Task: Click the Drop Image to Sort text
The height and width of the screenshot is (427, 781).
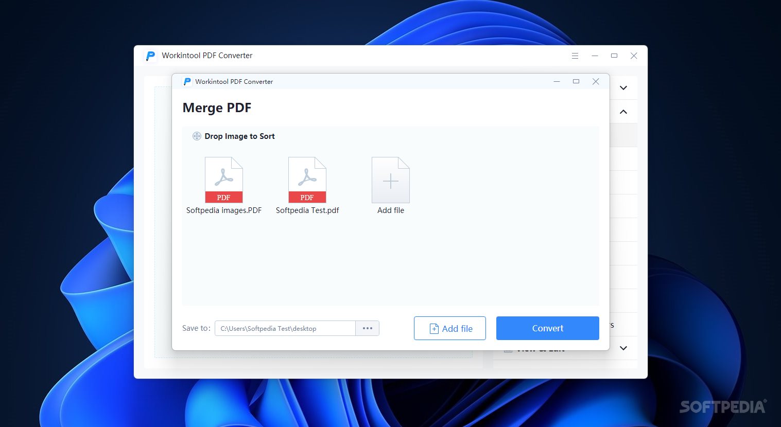Action: (239, 136)
